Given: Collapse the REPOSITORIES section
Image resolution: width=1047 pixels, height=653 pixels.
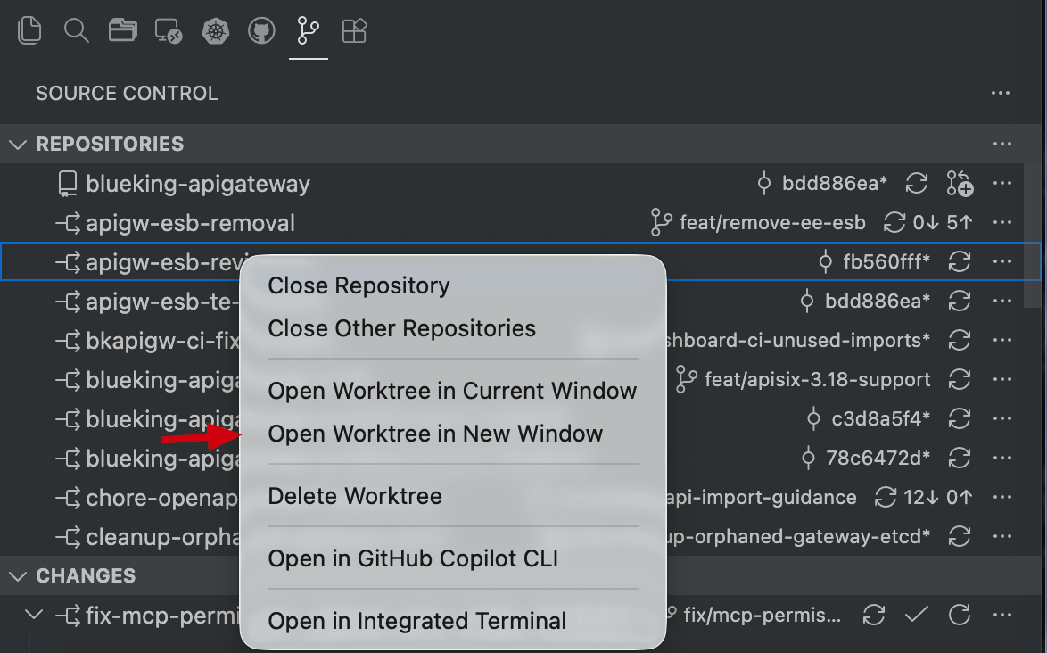Looking at the screenshot, I should coord(18,145).
